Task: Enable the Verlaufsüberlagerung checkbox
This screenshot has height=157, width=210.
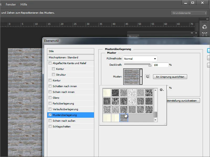Action: coord(50,109)
